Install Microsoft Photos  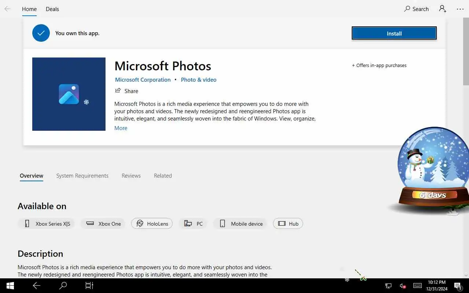click(x=394, y=33)
